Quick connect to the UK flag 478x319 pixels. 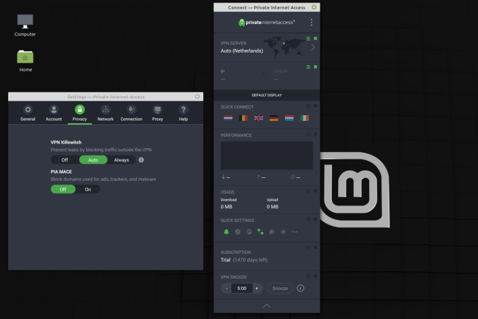pyautogui.click(x=258, y=118)
